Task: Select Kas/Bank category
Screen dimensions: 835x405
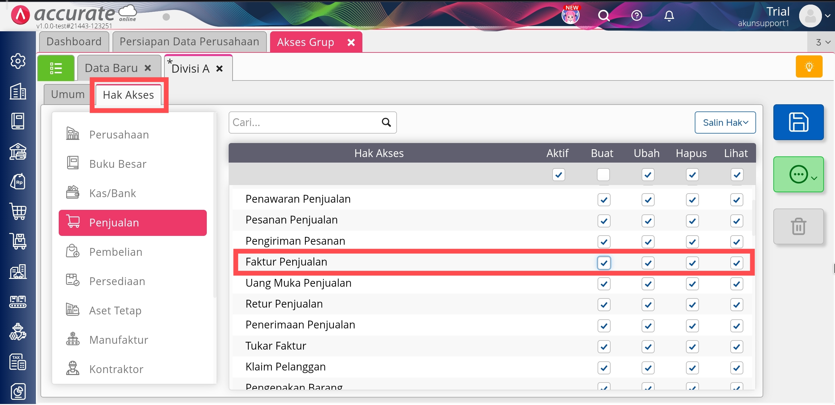Action: pos(113,193)
